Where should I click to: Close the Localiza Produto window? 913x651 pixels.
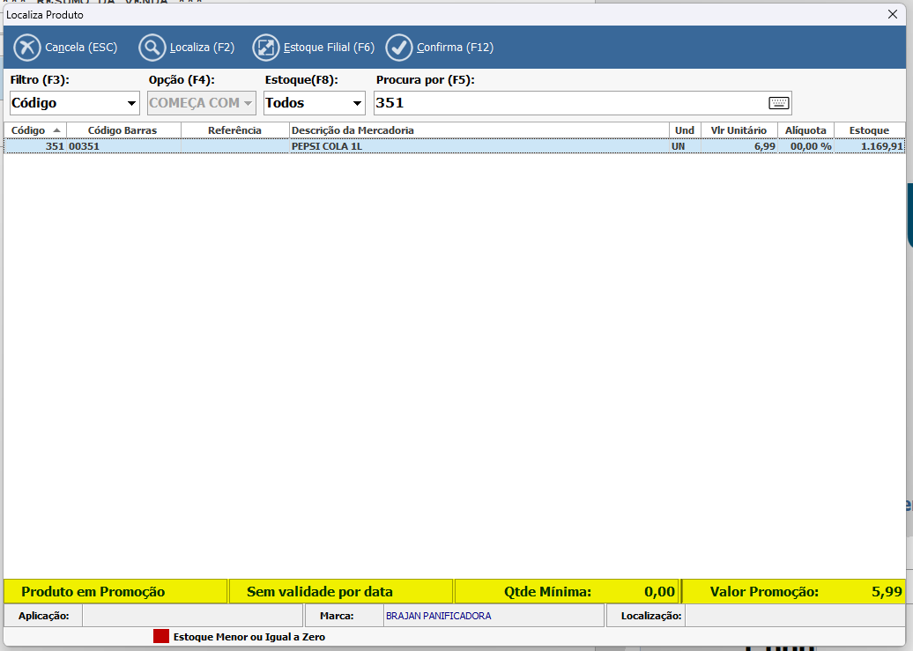[x=892, y=14]
